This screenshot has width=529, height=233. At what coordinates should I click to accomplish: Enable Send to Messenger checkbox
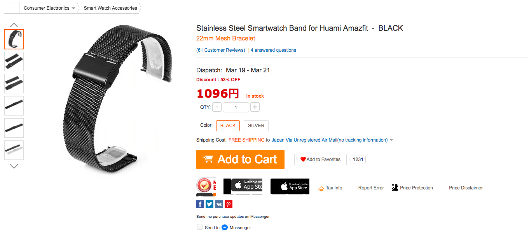(x=200, y=227)
